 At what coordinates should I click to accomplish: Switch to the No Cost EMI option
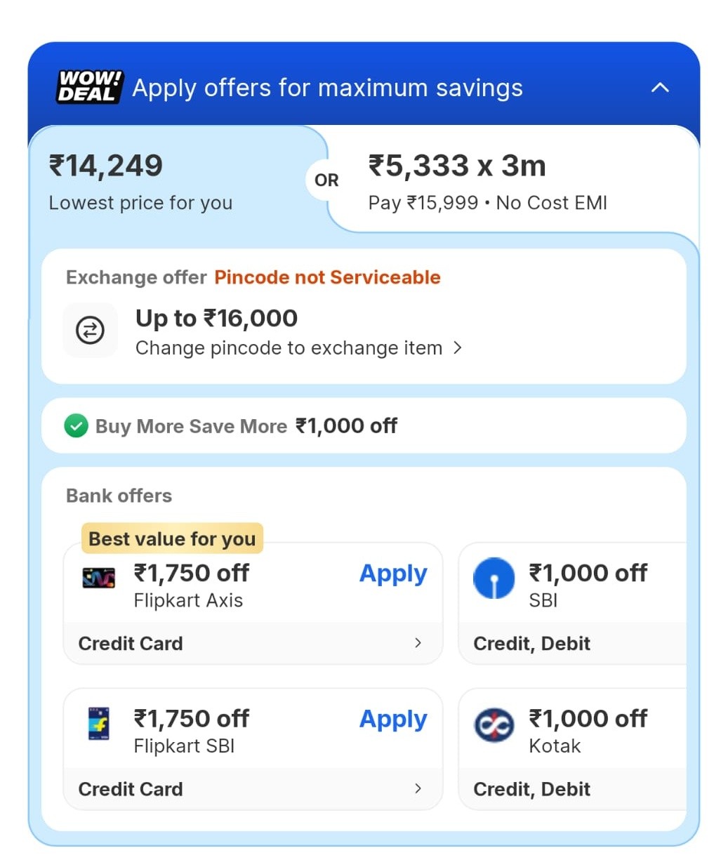487,181
